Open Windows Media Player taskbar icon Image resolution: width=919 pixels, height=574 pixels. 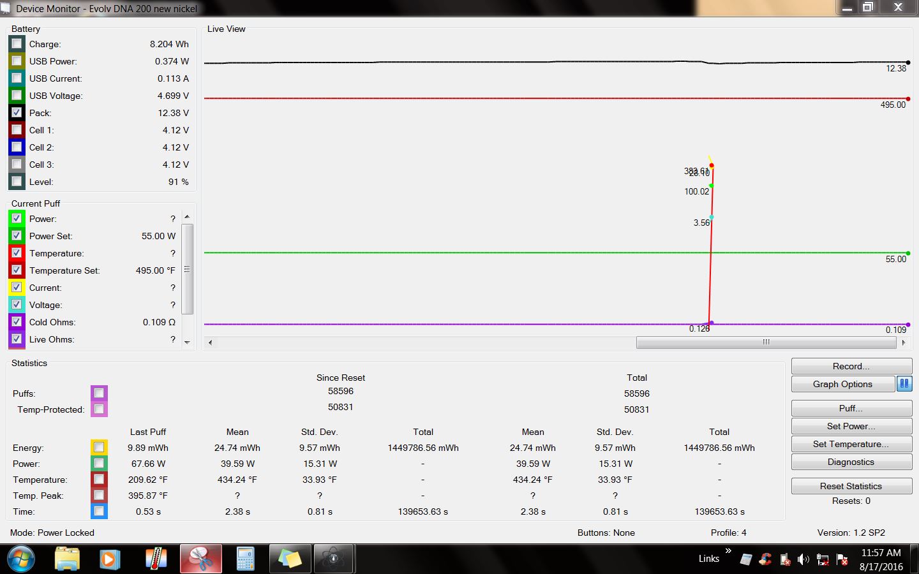point(110,559)
